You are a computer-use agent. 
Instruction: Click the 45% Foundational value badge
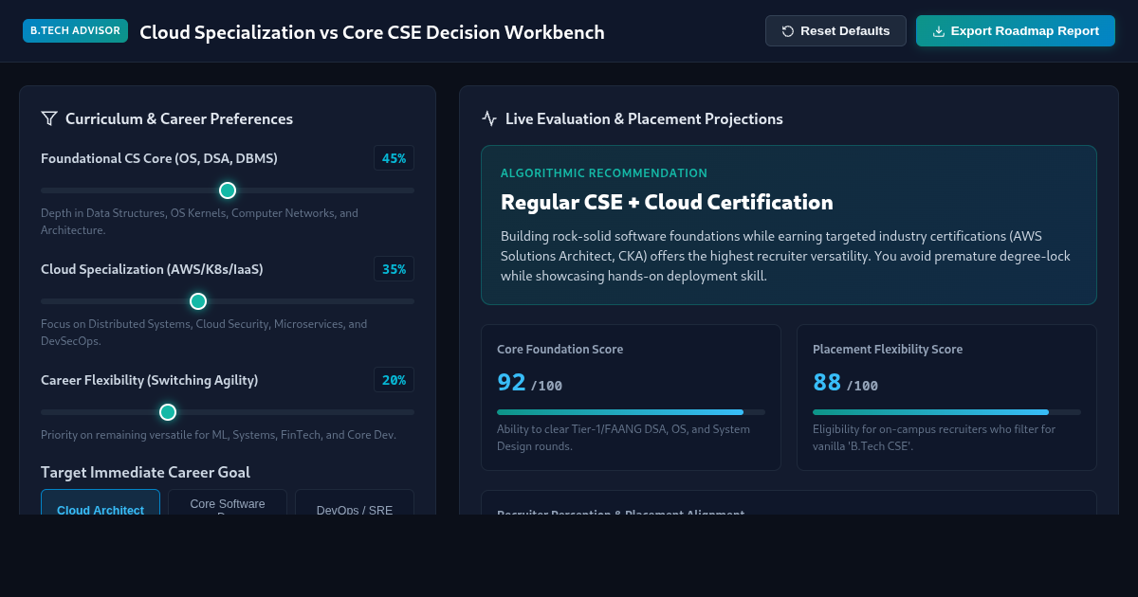pyautogui.click(x=394, y=158)
